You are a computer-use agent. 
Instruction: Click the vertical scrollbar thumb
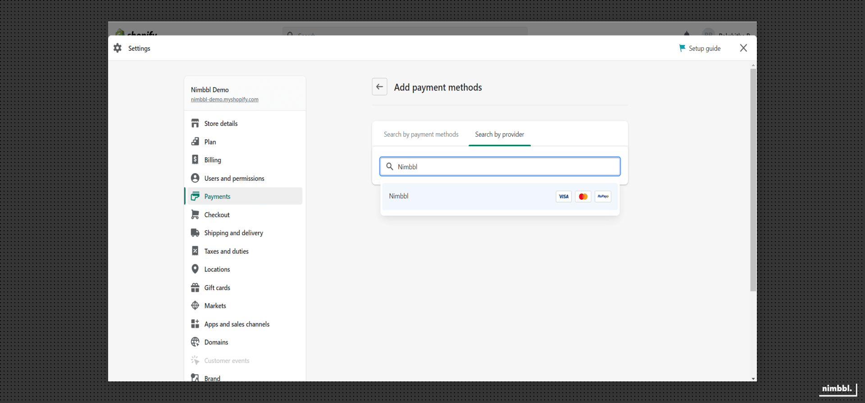pos(753,180)
